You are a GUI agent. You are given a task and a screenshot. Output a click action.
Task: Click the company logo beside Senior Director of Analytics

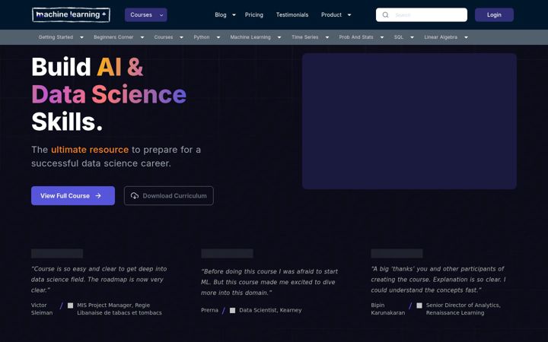tap(419, 306)
